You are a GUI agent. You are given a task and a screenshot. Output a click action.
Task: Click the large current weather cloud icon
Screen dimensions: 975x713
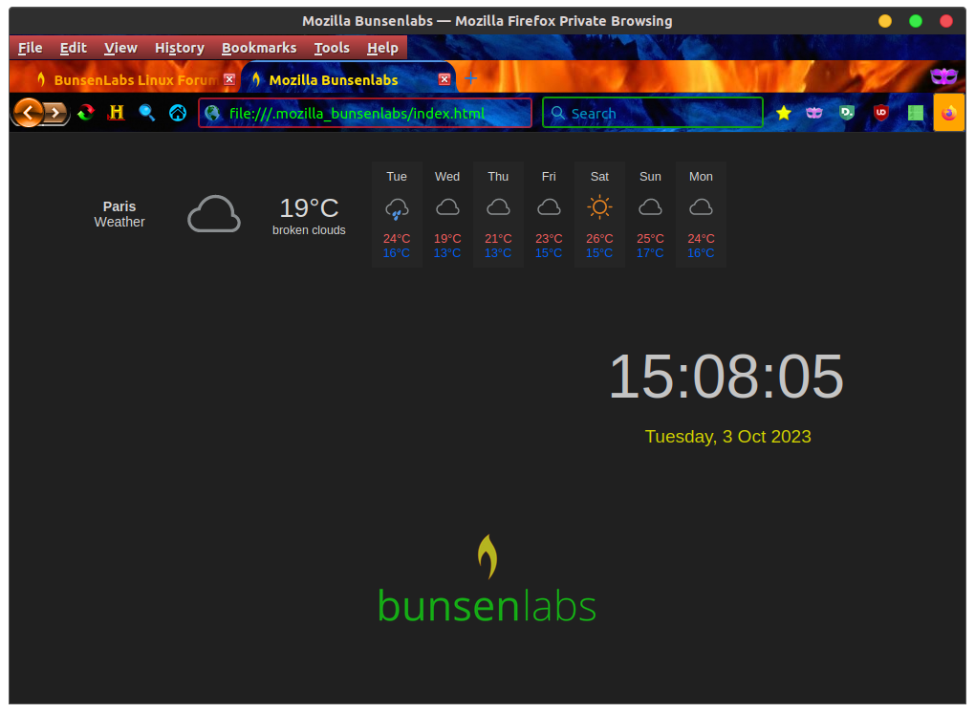click(214, 214)
